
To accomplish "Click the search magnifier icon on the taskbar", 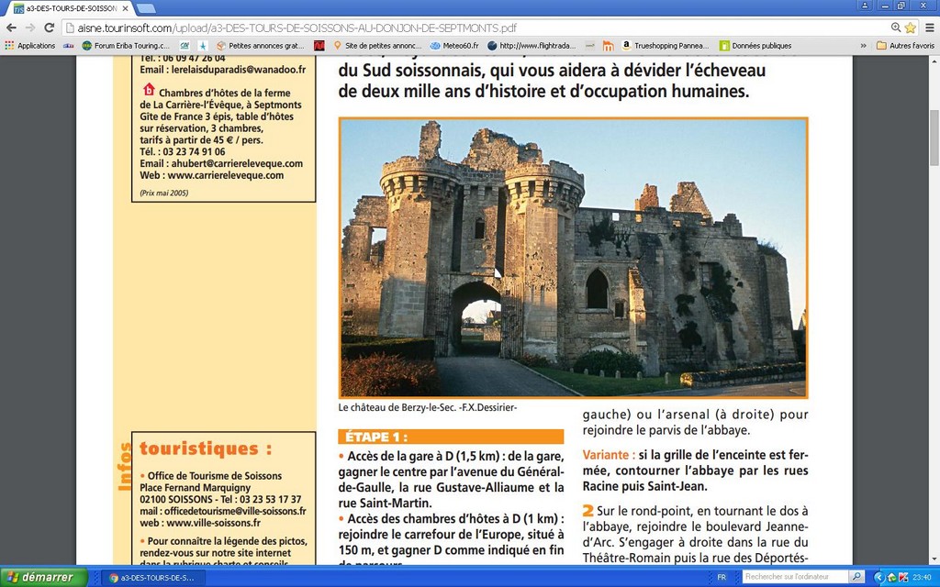I will point(857,578).
